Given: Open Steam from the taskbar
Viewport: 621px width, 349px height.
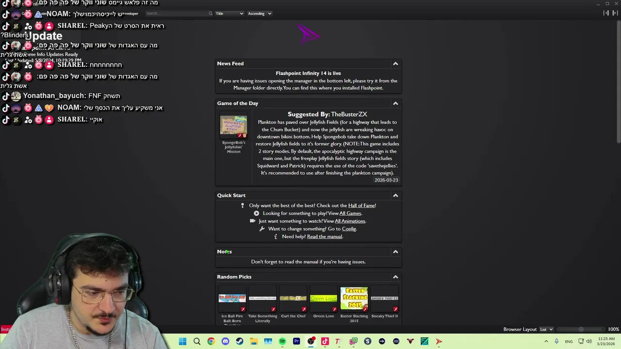Looking at the screenshot, I should [240, 341].
